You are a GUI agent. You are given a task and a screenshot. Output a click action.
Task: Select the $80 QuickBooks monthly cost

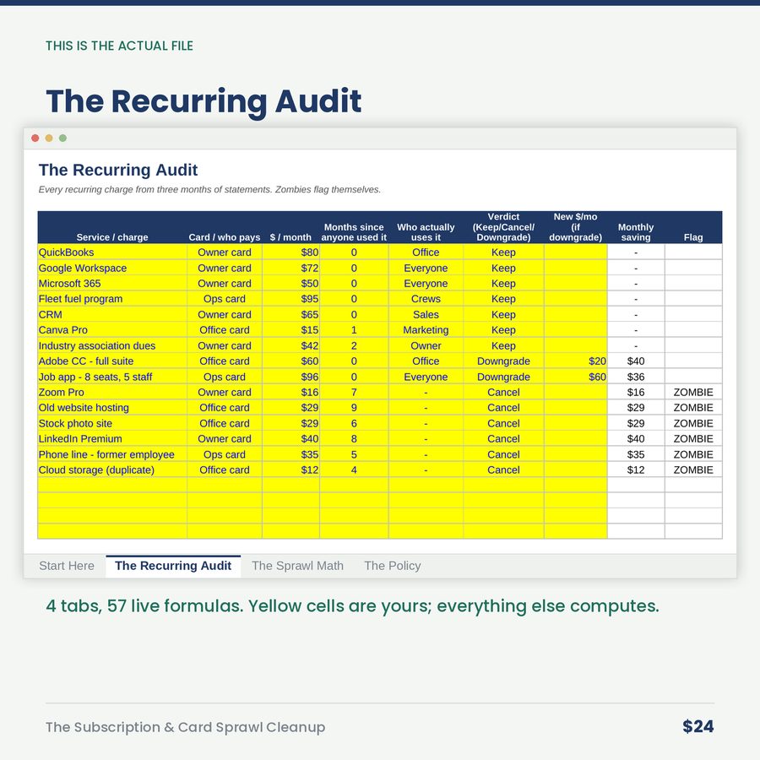[x=290, y=252]
